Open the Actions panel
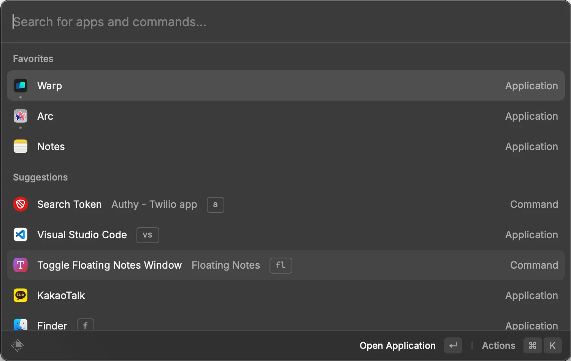Image resolution: width=571 pixels, height=361 pixels. pos(498,346)
